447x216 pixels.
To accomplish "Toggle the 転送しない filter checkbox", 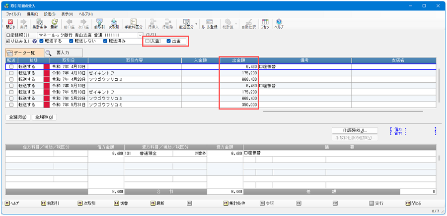I will point(71,41).
